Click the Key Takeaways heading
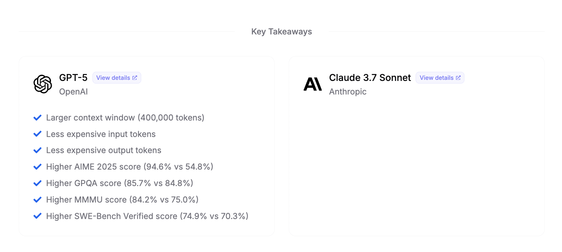Screen dimensions: 562x252 (281, 31)
